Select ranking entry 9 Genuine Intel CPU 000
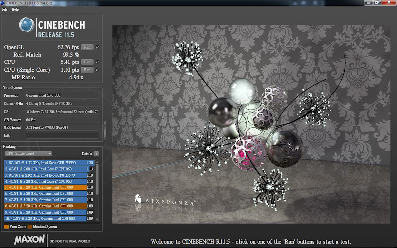The width and height of the screenshot is (397, 248). click(x=49, y=212)
